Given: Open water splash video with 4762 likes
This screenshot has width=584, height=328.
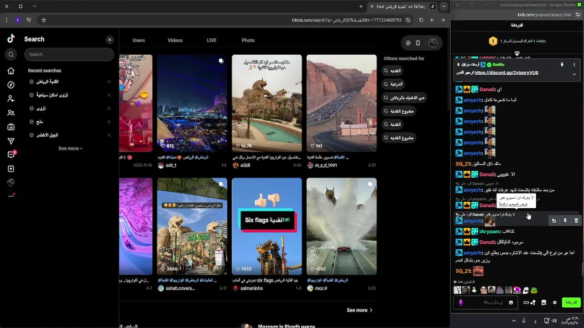Looking at the screenshot, I should pos(342,226).
